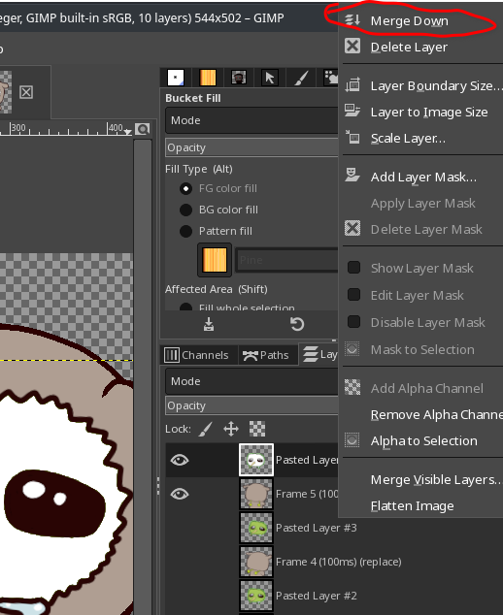
Task: Click the Pasted Layer #3 thumbnail
Action: click(256, 528)
